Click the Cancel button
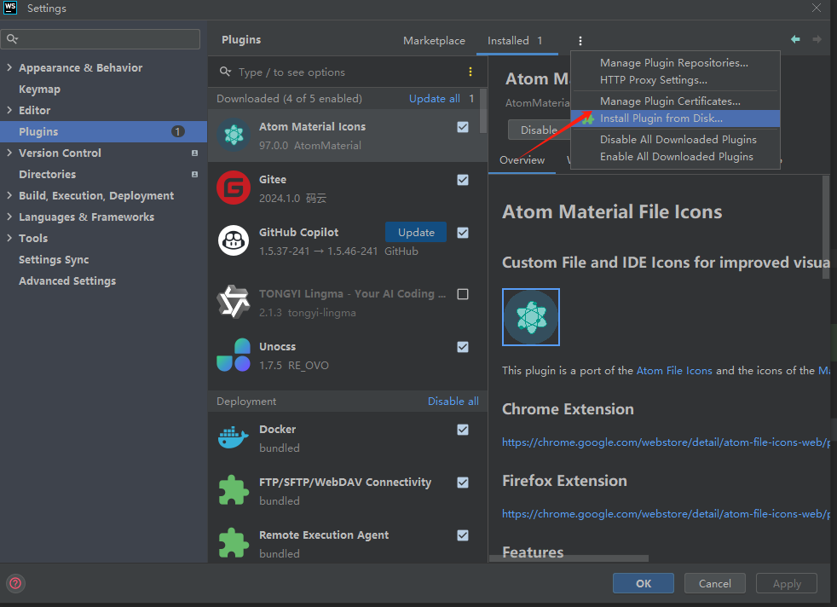This screenshot has height=607, width=837. coord(715,583)
